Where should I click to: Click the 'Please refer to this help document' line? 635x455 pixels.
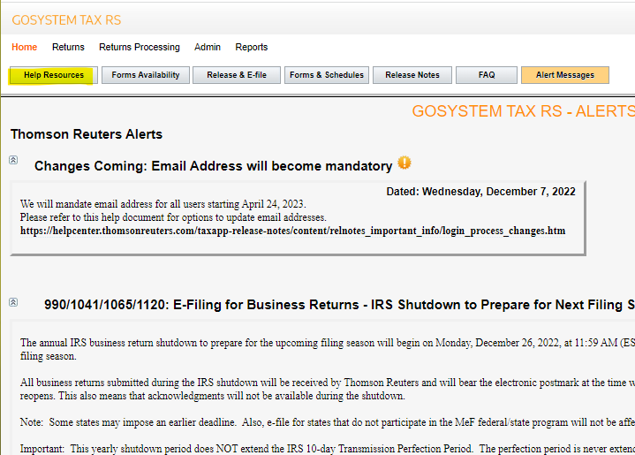(x=173, y=217)
